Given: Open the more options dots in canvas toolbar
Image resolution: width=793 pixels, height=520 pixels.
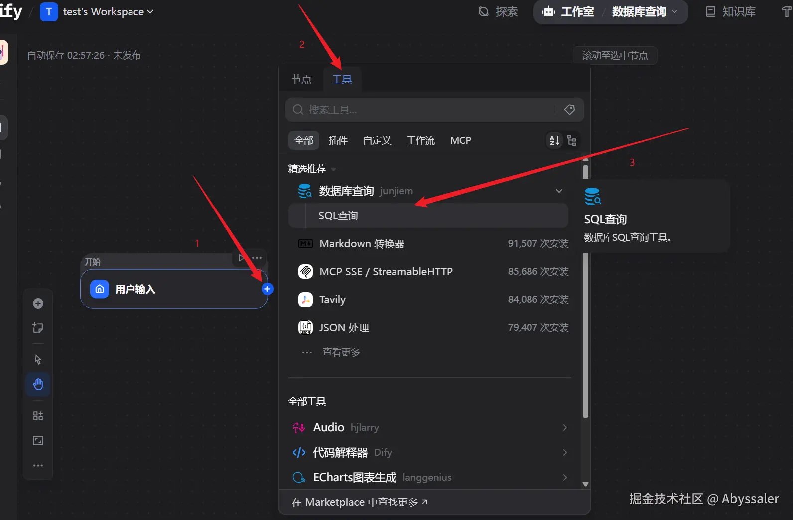Looking at the screenshot, I should point(38,465).
